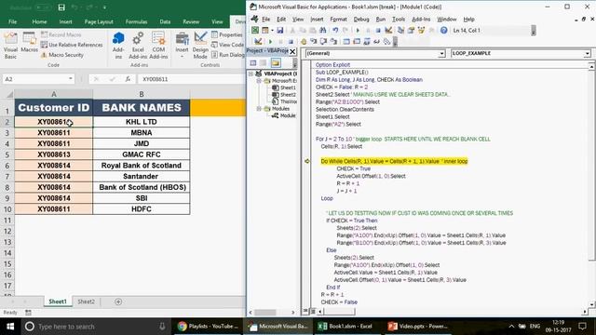
Task: Click Run Sub icon in Standard toolbar
Action: [x=358, y=31]
